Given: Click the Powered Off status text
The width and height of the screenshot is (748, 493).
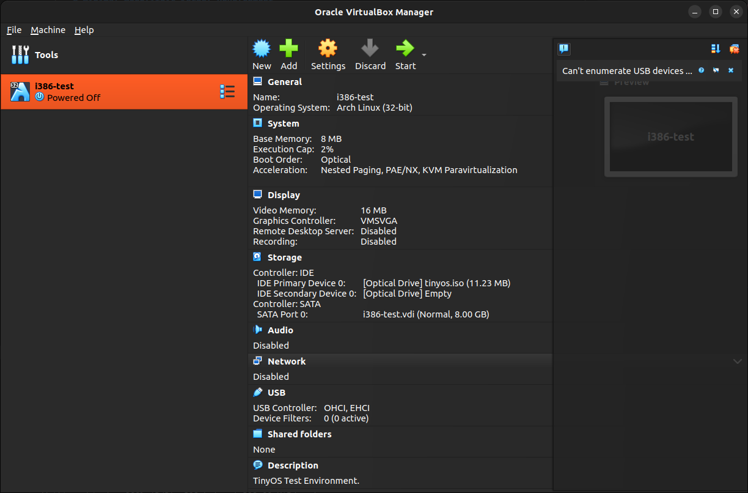Looking at the screenshot, I should pos(74,98).
